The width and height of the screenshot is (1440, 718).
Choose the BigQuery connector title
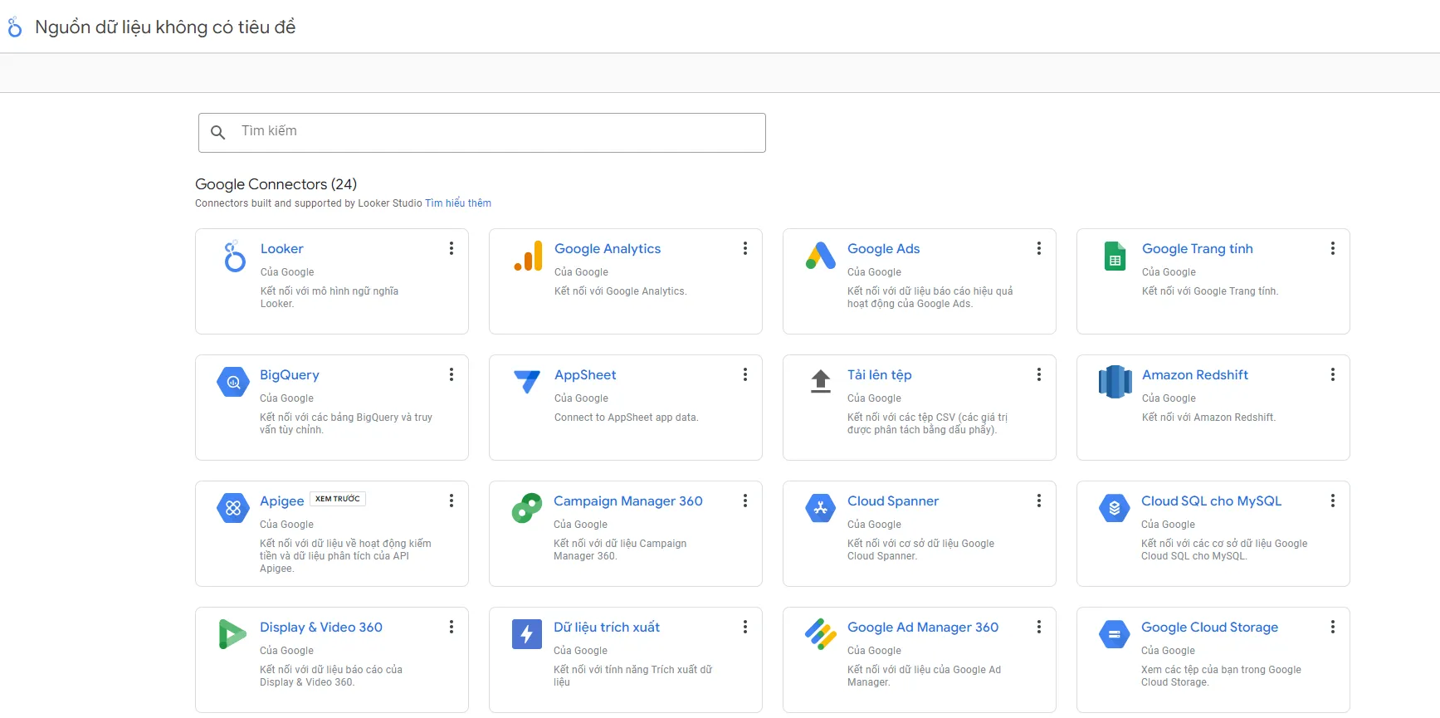pyautogui.click(x=290, y=375)
